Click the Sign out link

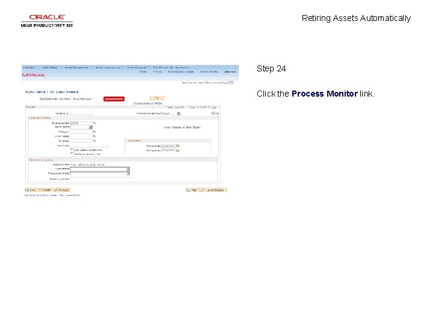point(230,71)
